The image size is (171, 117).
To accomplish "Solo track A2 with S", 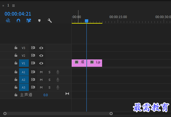I will (x=49, y=80).
